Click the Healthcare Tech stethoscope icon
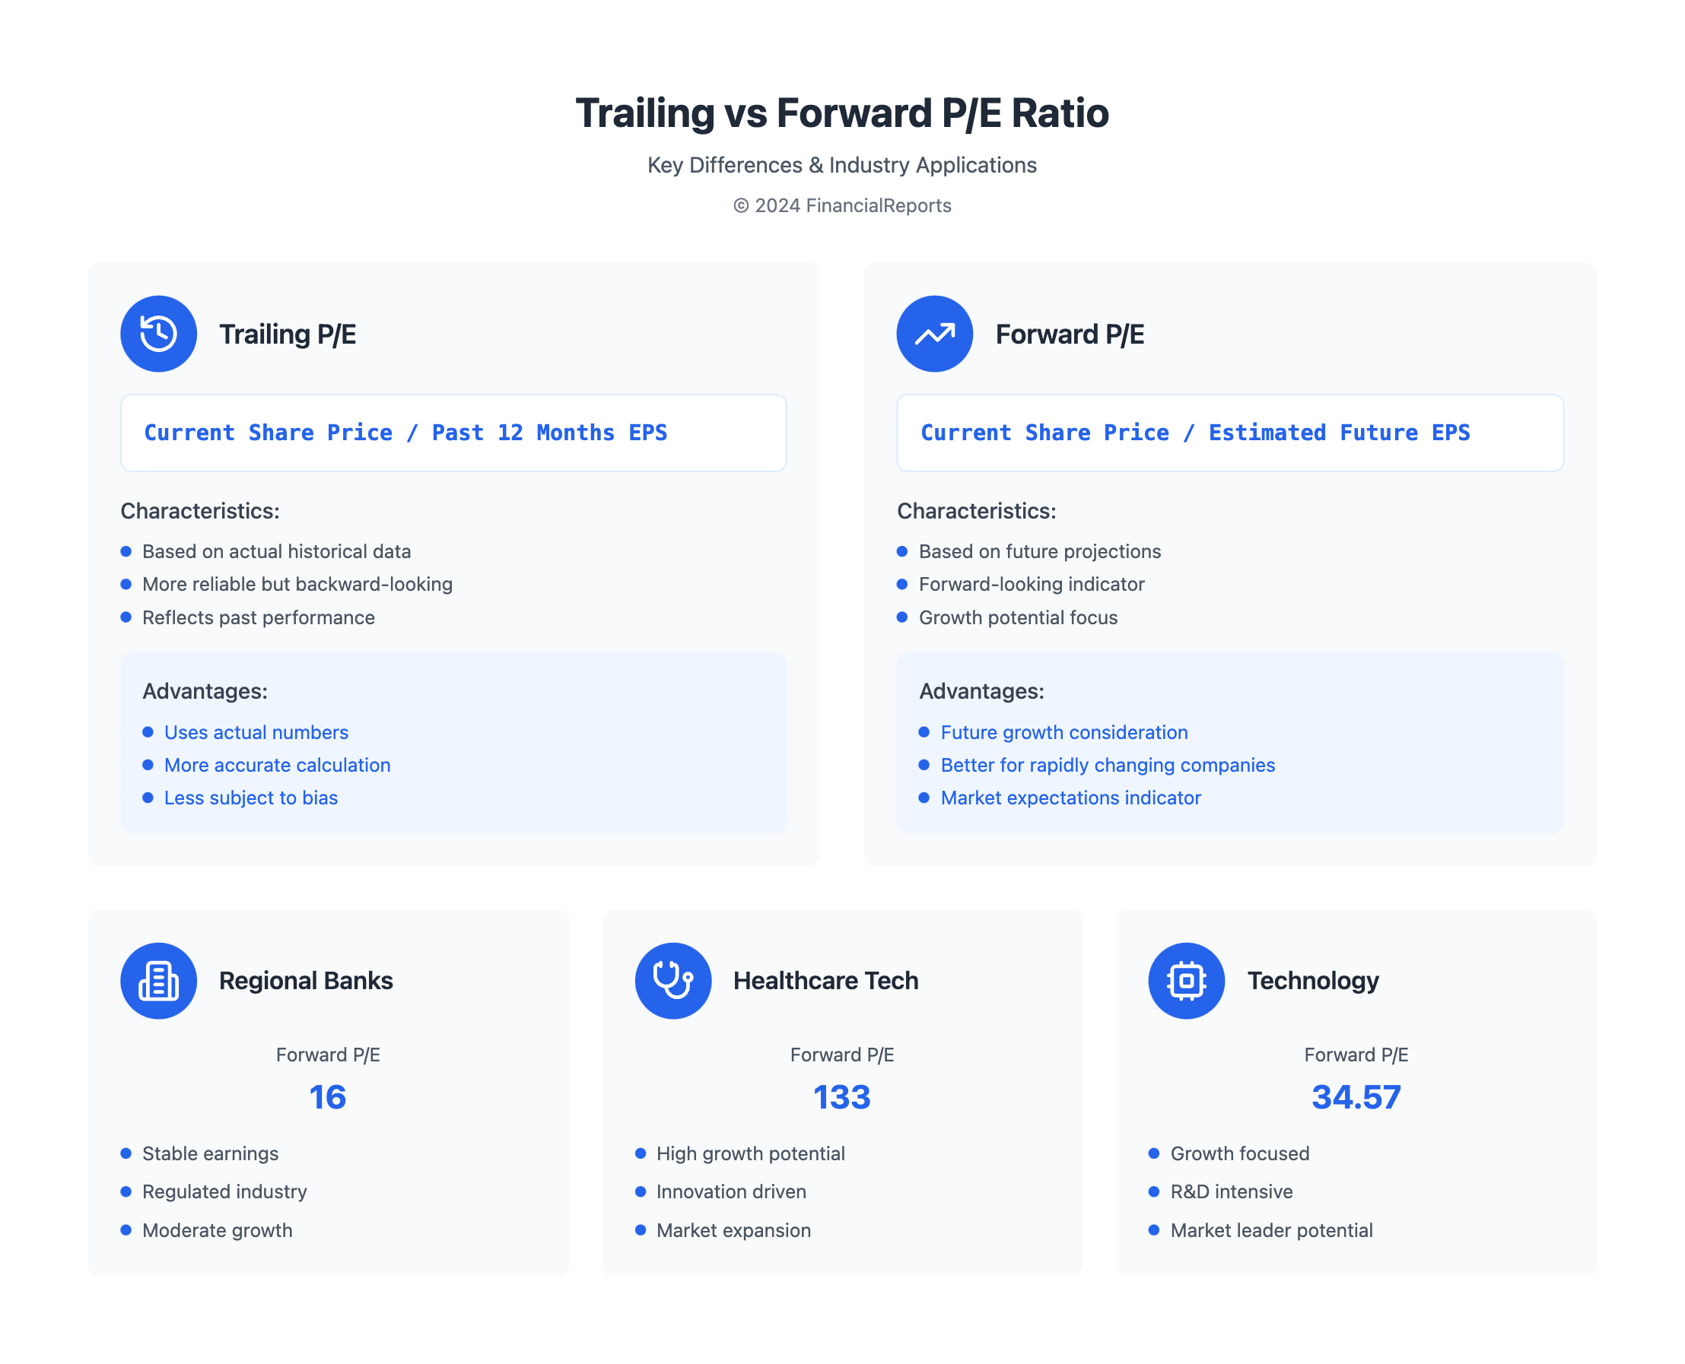This screenshot has width=1685, height=1364. [x=672, y=981]
